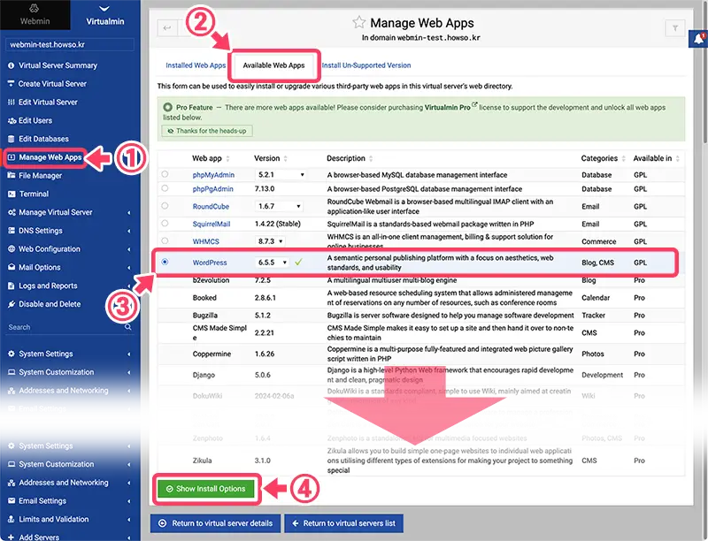Open the RoundCube 1.6.7 version dropdown
Screen dimensions: 708x541
pos(279,207)
